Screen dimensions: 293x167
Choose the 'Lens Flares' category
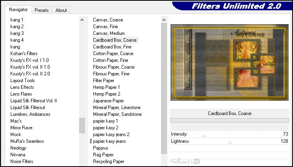[21, 94]
